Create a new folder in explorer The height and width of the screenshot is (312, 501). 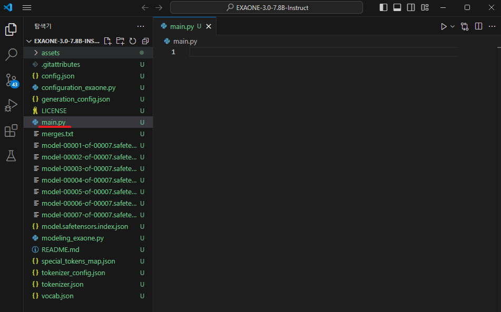click(x=120, y=41)
